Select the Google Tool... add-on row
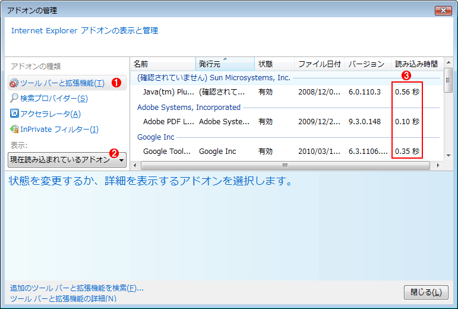The height and width of the screenshot is (309, 458). [x=286, y=152]
